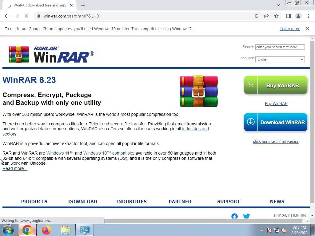
Task: Click the green Buy WinRAR button
Action: coord(276,85)
